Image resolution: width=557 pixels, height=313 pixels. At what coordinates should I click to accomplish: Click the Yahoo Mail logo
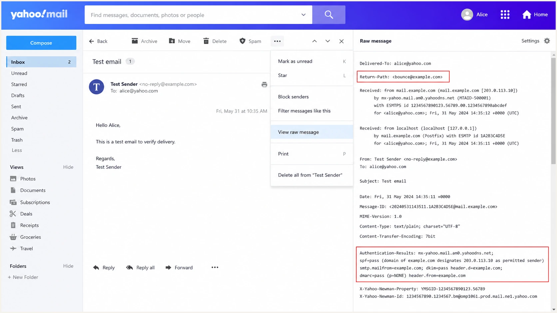(39, 14)
